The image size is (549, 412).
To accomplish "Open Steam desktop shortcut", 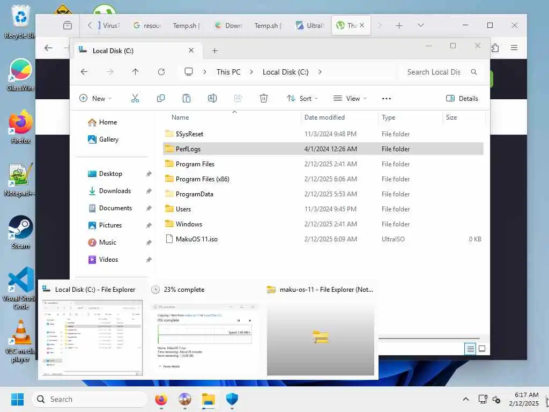I will click(20, 232).
